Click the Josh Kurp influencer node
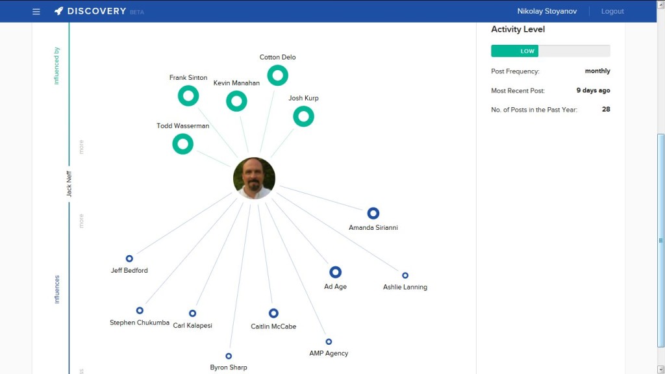 tap(303, 116)
